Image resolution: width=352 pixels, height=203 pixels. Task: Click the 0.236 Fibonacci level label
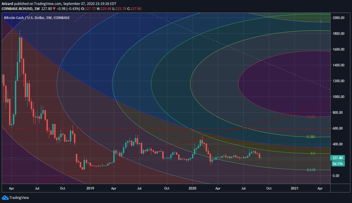[x=311, y=117]
